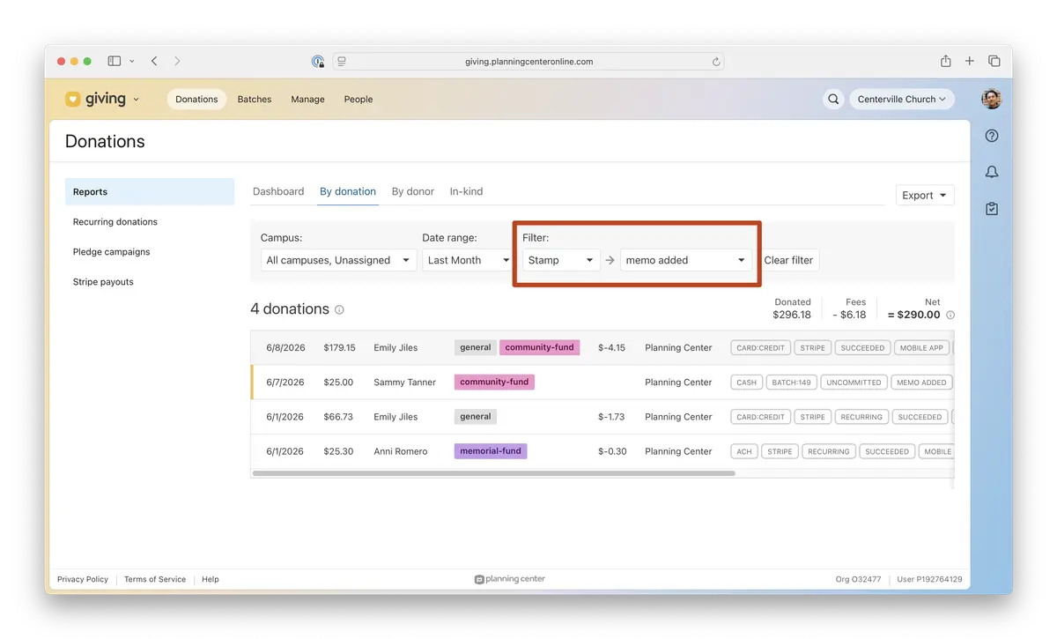This screenshot has width=1057, height=639.
Task: Click the Safari address bar URL
Action: pyautogui.click(x=528, y=62)
